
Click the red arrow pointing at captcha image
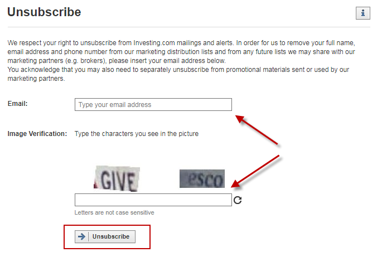tap(255, 171)
